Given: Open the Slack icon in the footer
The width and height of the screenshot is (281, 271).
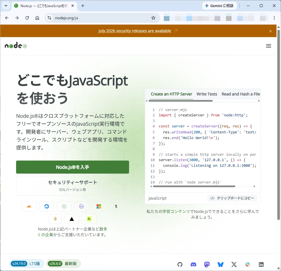Looking at the screenshot, I should pyautogui.click(x=248, y=264).
